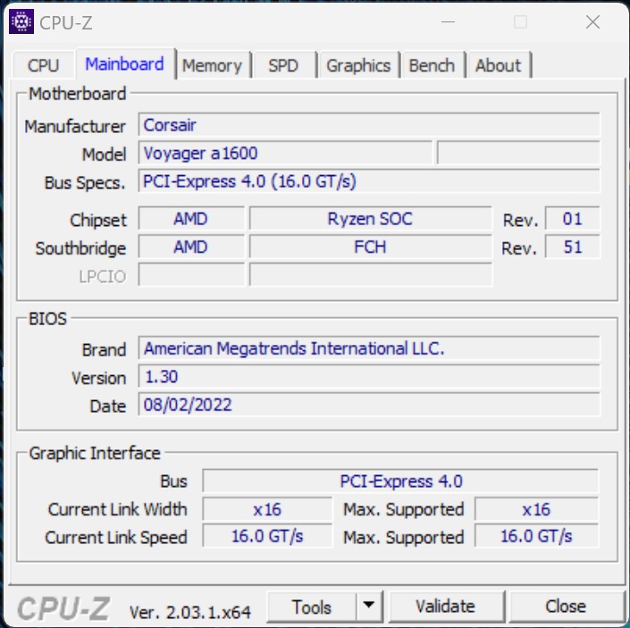This screenshot has height=628, width=630.
Task: Switch to the CPU tab
Action: click(x=44, y=65)
